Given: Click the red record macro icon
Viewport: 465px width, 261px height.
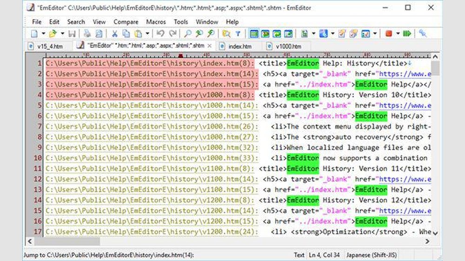Looking at the screenshot, I should click(x=388, y=34).
